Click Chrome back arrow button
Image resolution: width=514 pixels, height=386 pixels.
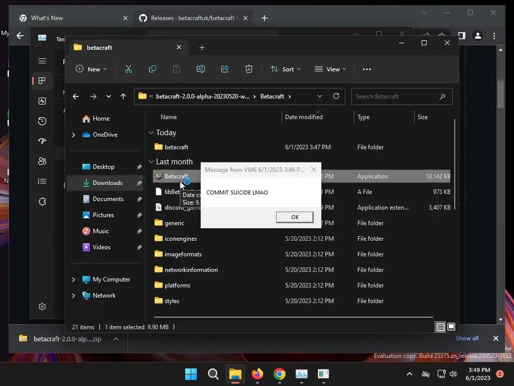tap(20, 36)
